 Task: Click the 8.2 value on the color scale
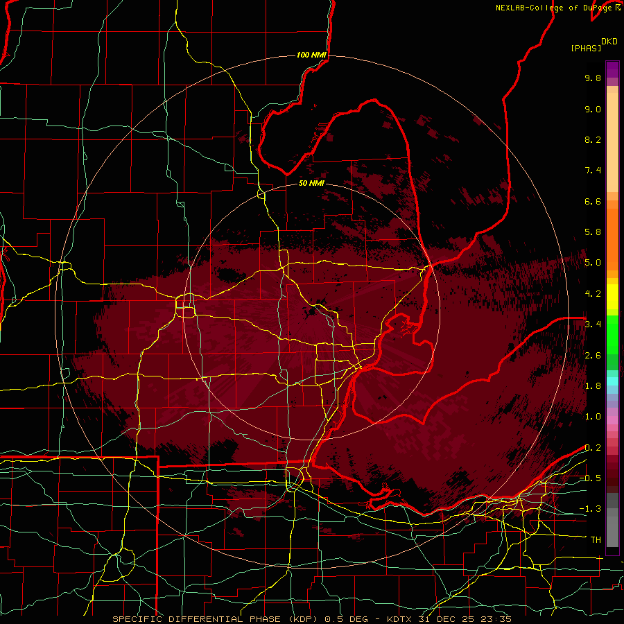tap(593, 139)
